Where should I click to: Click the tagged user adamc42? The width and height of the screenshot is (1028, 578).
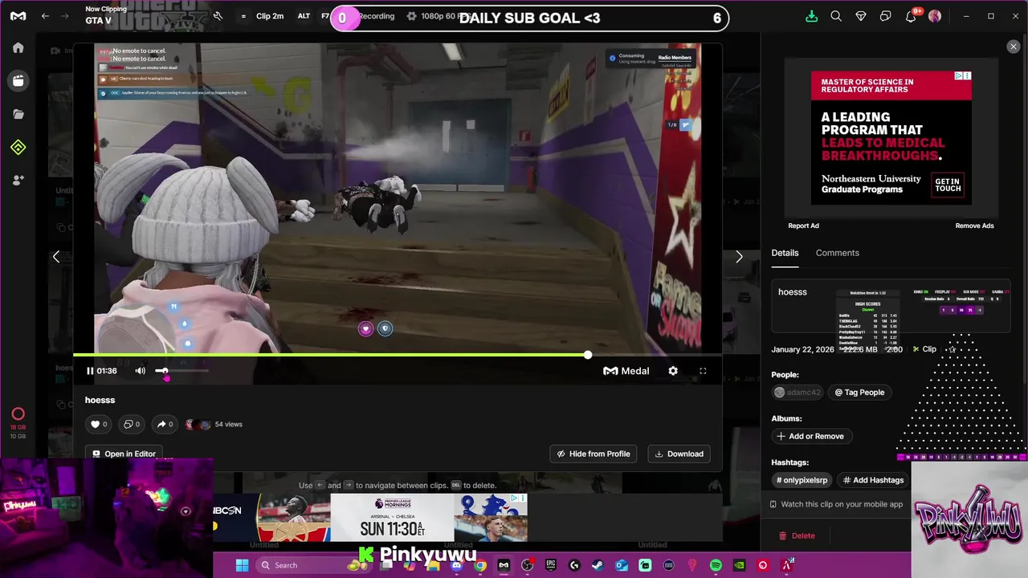pos(797,393)
